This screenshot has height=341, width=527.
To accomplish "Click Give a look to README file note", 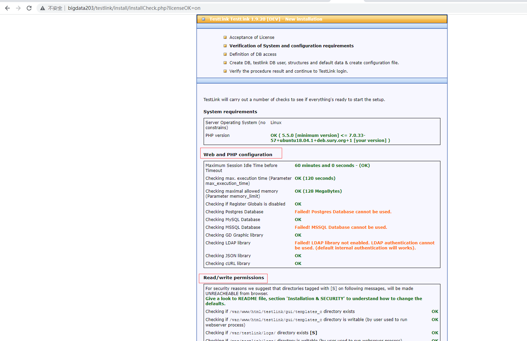I will coord(314,301).
